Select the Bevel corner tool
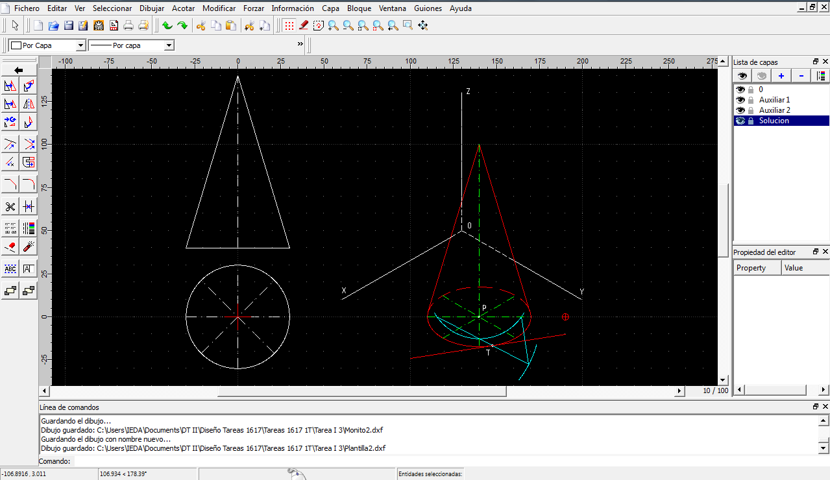830x480 pixels. coord(10,184)
